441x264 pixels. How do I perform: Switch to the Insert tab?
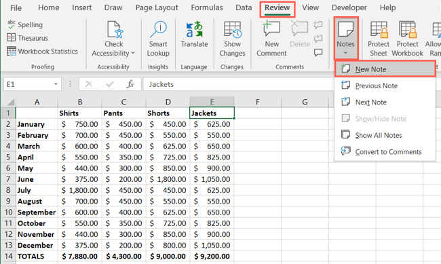click(x=81, y=7)
